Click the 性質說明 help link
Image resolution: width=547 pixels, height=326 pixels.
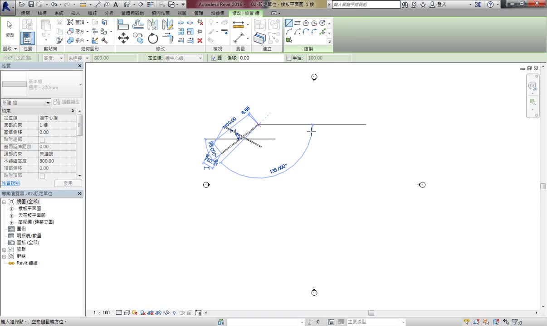(x=11, y=183)
